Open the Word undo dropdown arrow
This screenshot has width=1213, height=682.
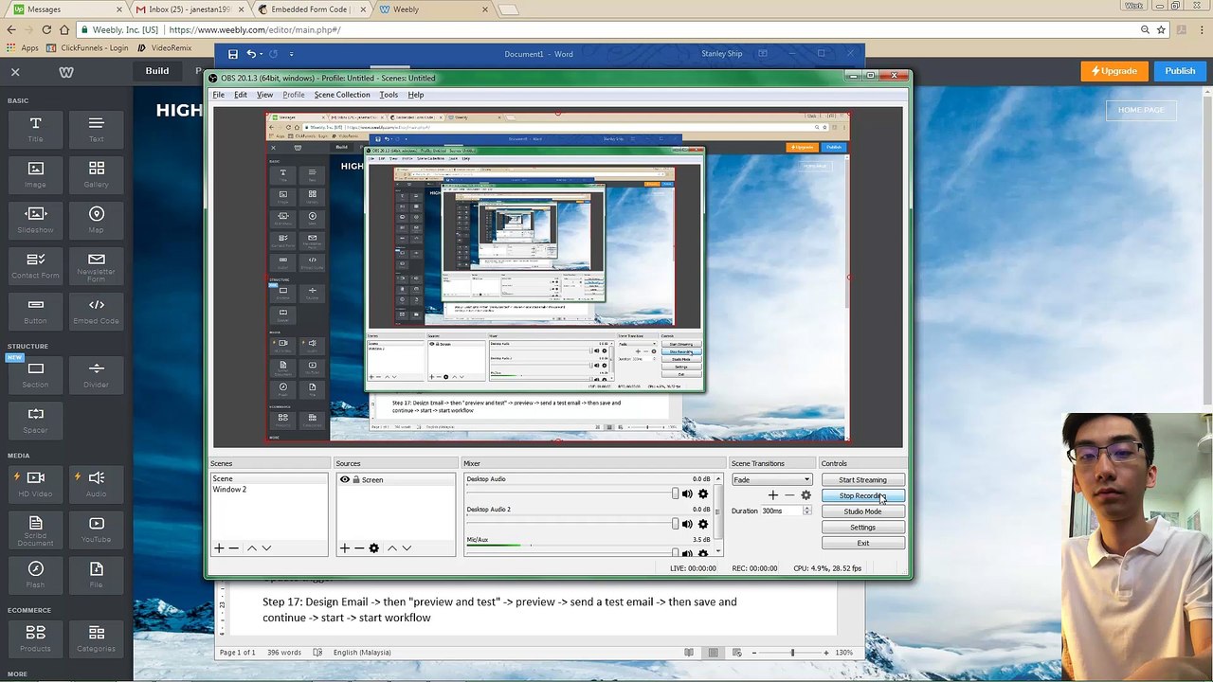tap(262, 54)
